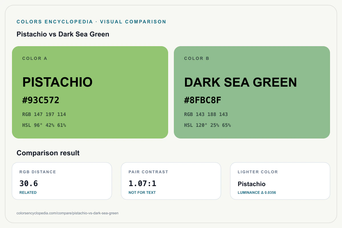The image size is (342, 228).
Task: Click the RGB DISTANCE card title
Action: [x=38, y=172]
